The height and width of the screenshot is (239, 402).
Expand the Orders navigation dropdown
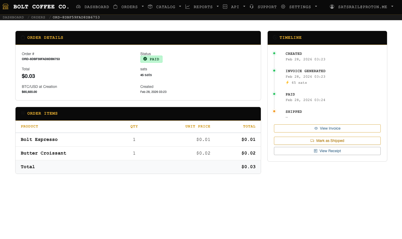point(143,7)
